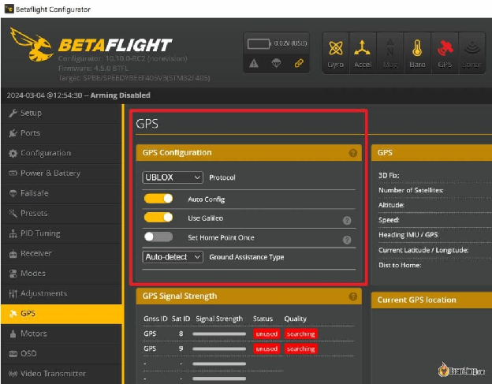Open the Presets tab
The image size is (492, 384).
click(x=61, y=214)
